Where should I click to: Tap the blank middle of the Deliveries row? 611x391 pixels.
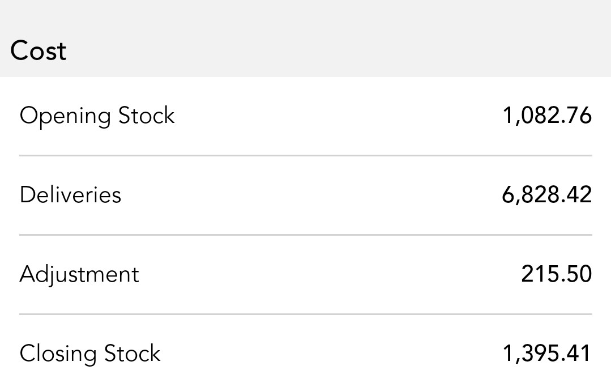tap(311, 195)
